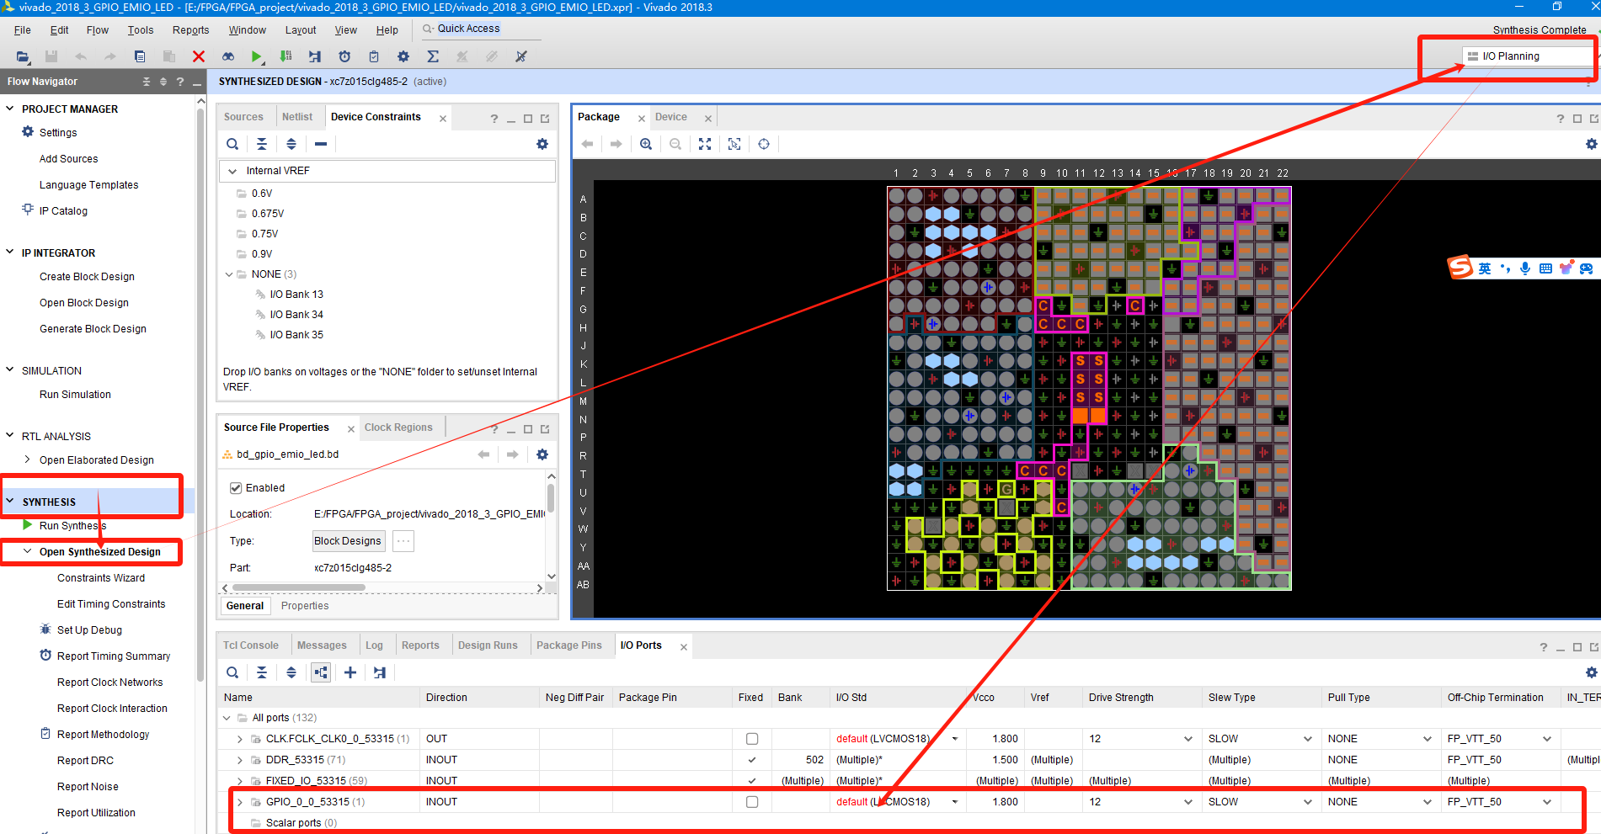Collapse NONE (3) folder
This screenshot has width=1601, height=834.
coord(229,274)
